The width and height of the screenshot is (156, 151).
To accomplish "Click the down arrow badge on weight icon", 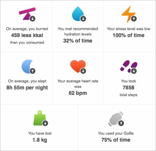I will (x=45, y=123).
